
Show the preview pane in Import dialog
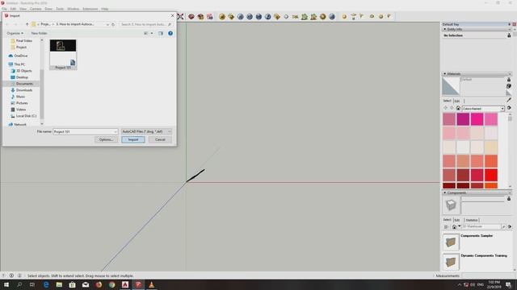point(161,33)
